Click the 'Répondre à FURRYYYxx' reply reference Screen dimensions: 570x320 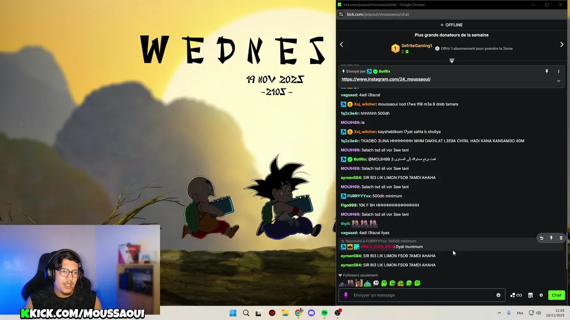click(x=381, y=241)
